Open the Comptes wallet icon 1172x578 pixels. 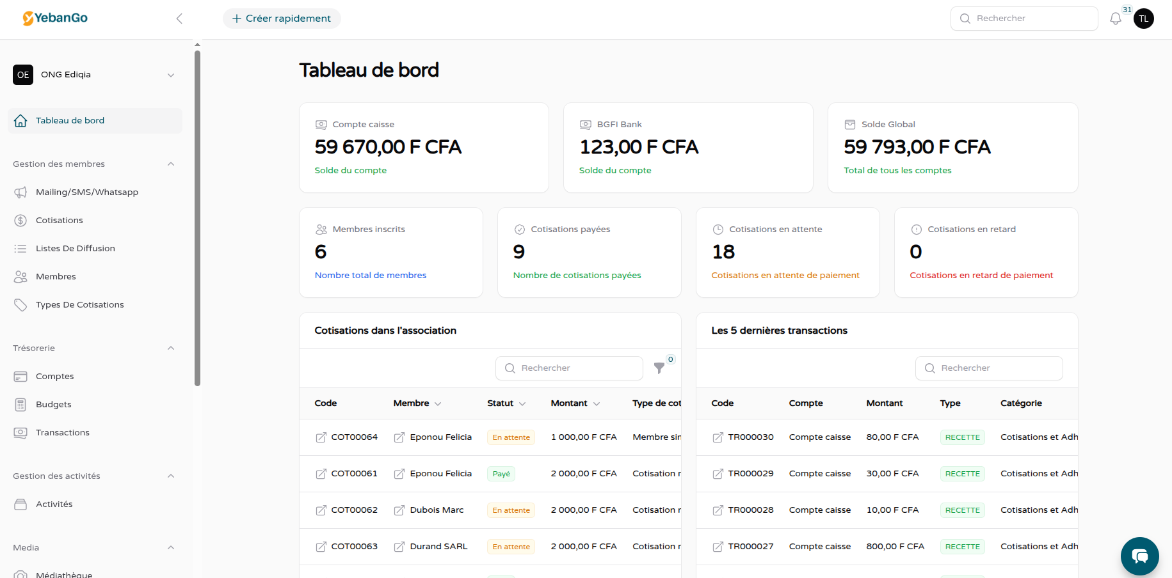pos(21,376)
